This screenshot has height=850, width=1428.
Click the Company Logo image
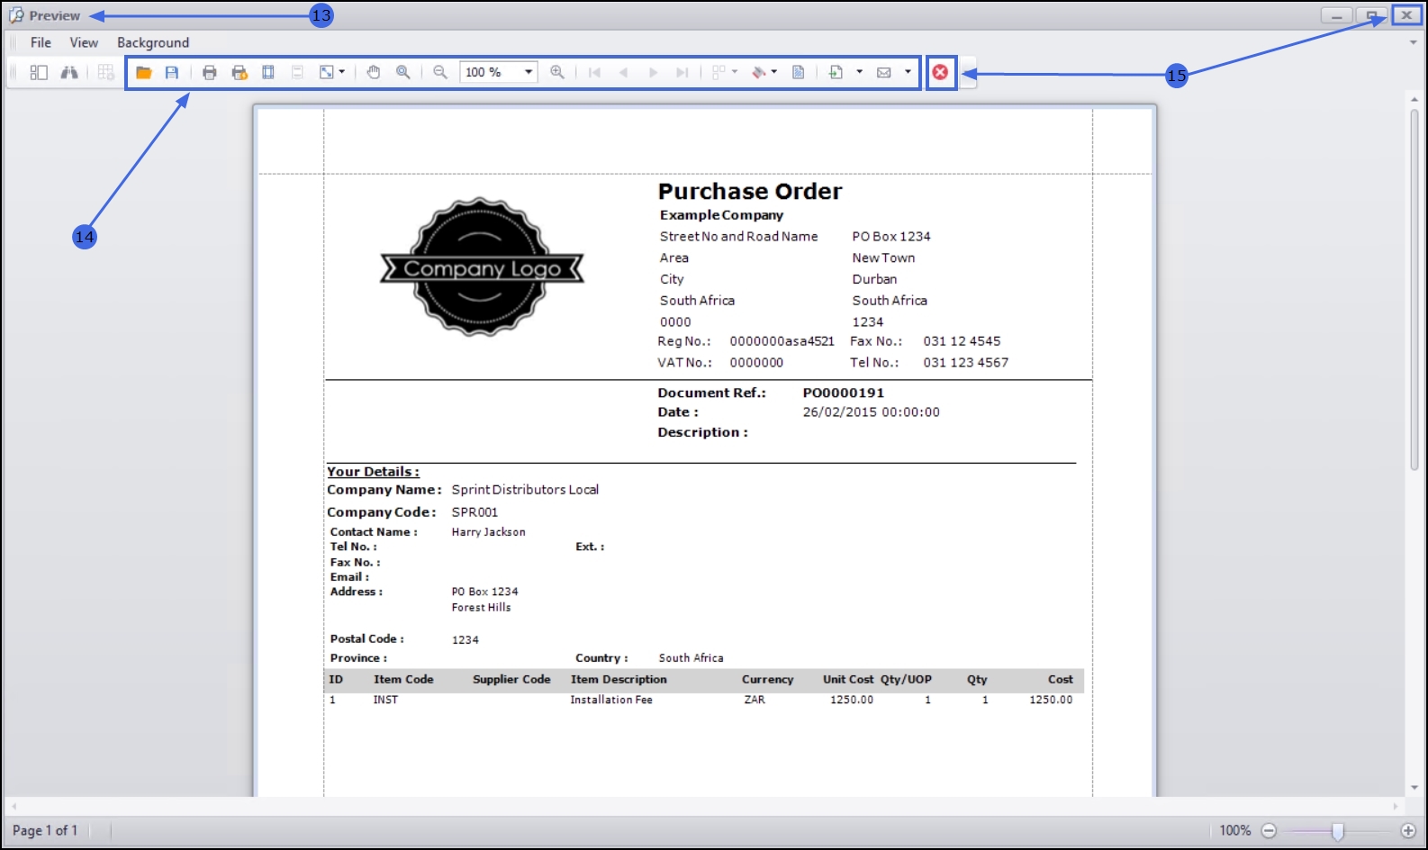point(482,267)
